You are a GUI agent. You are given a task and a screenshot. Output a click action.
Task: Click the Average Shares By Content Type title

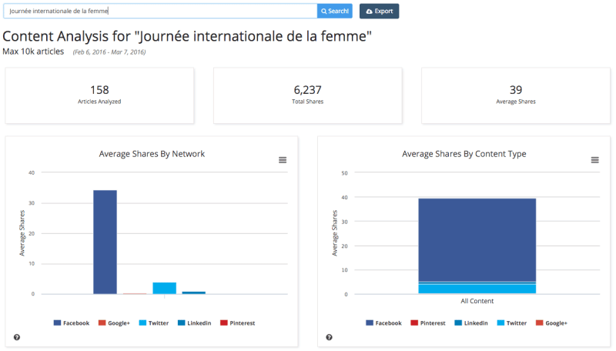click(x=464, y=154)
